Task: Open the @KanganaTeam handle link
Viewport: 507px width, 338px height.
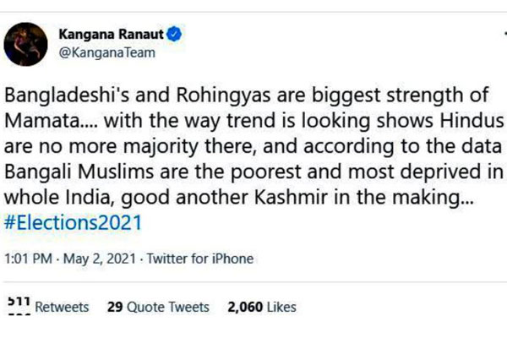Action: pos(107,52)
